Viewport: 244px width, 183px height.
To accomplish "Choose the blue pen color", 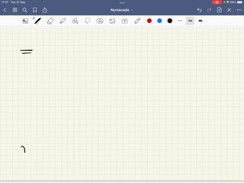I will tap(160, 21).
